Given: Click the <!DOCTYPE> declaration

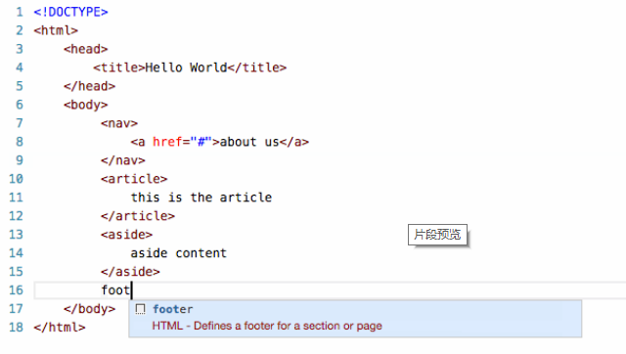Looking at the screenshot, I should (70, 12).
